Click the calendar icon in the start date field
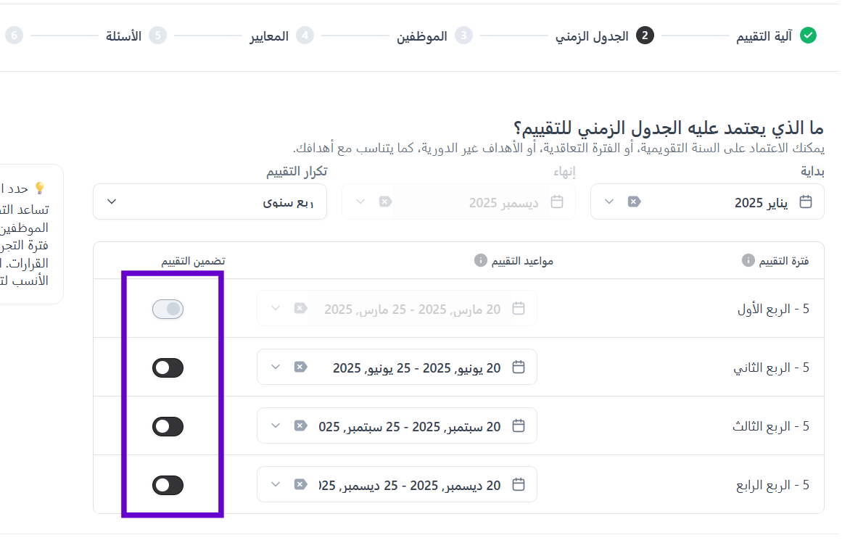 click(805, 202)
